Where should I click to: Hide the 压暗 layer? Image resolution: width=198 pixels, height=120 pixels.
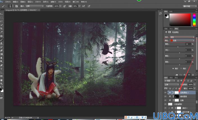165,100
